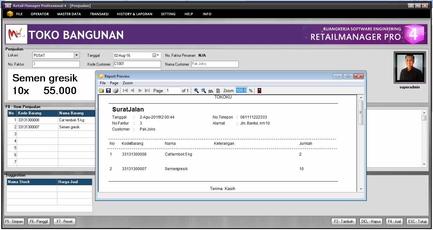
Task: Click the report preview vertical scrollbar thumb
Action: coord(361,112)
